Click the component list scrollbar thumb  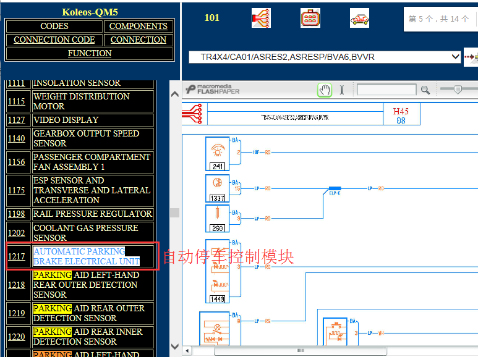(174, 212)
